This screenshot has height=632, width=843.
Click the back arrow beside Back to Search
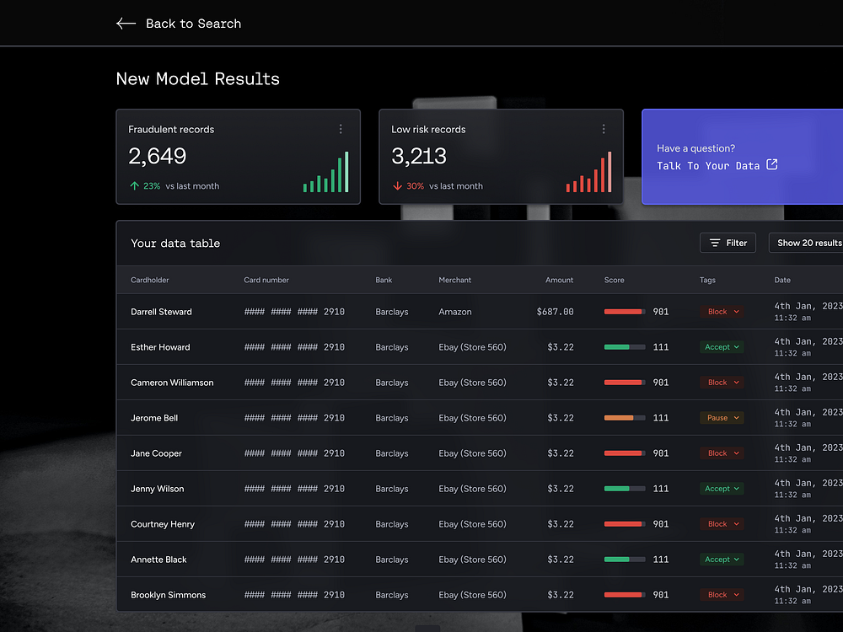126,24
